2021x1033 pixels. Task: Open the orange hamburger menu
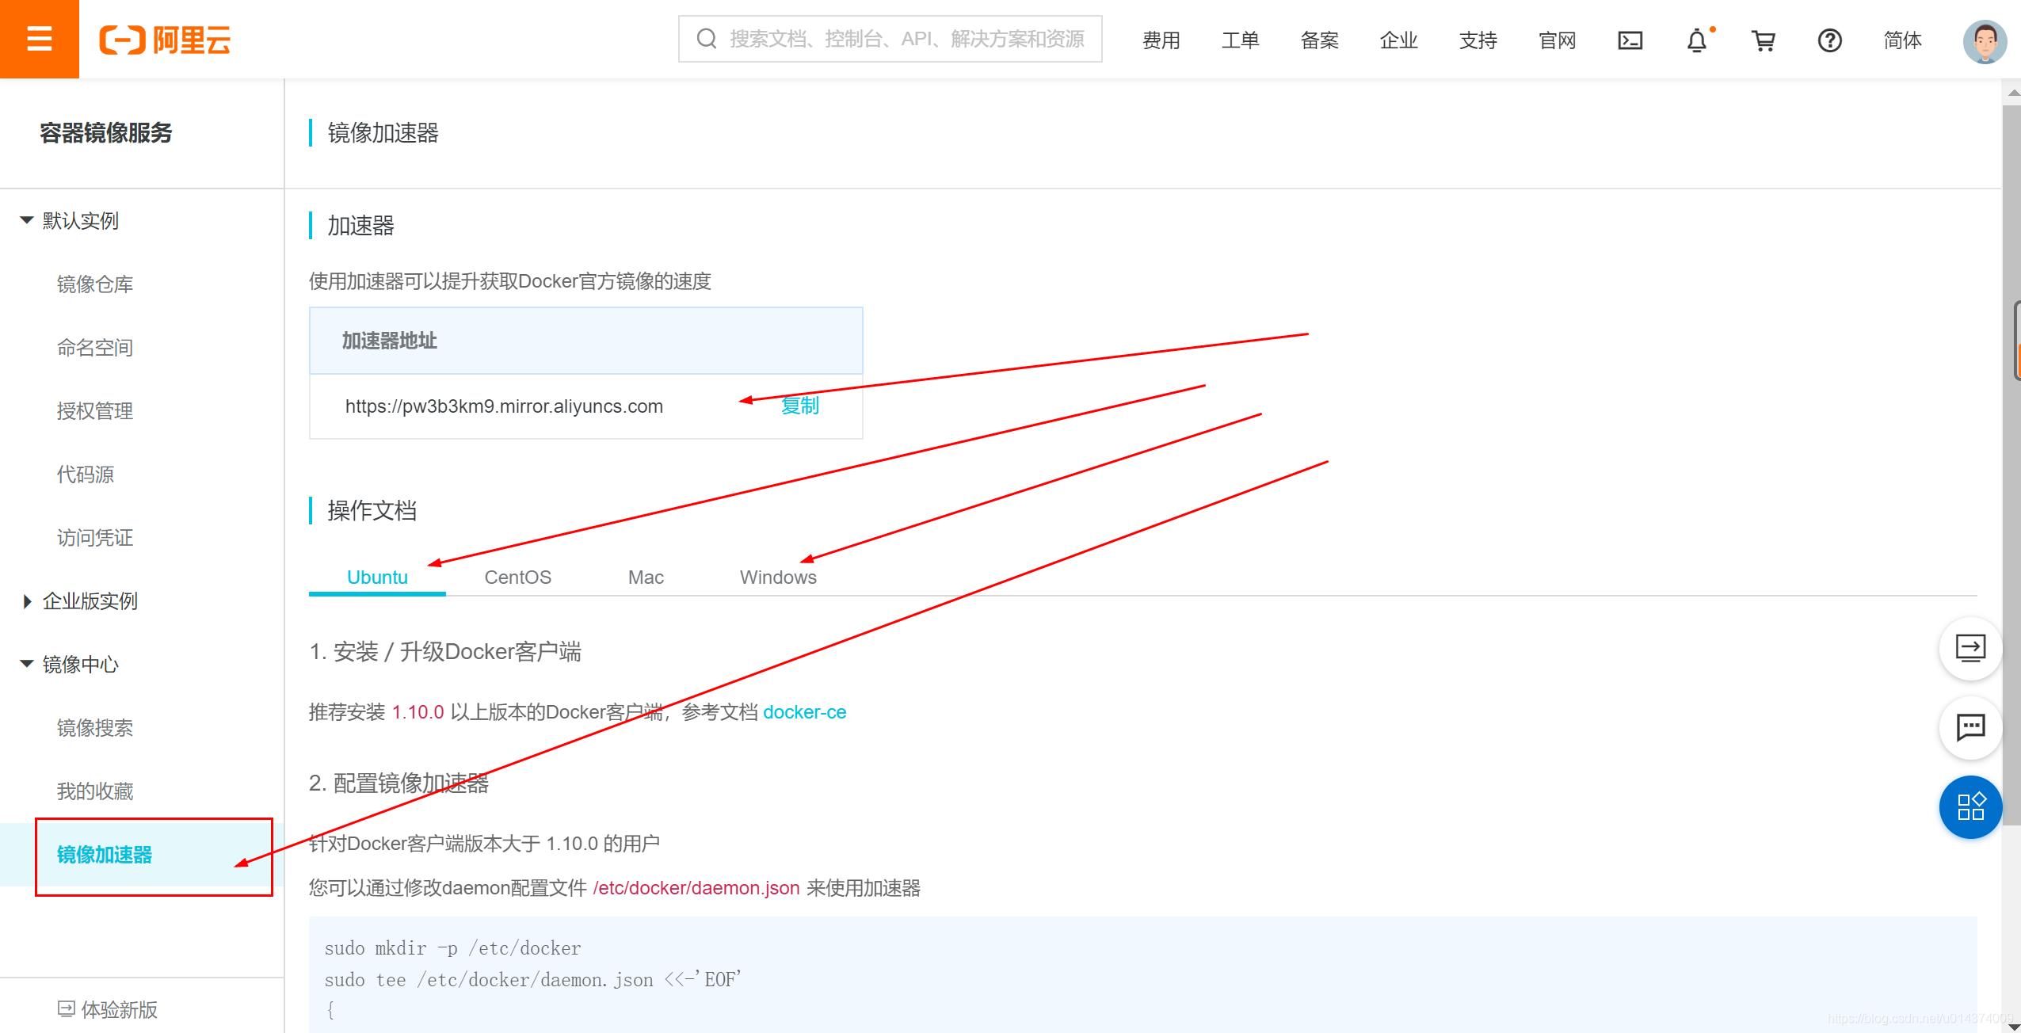point(39,39)
